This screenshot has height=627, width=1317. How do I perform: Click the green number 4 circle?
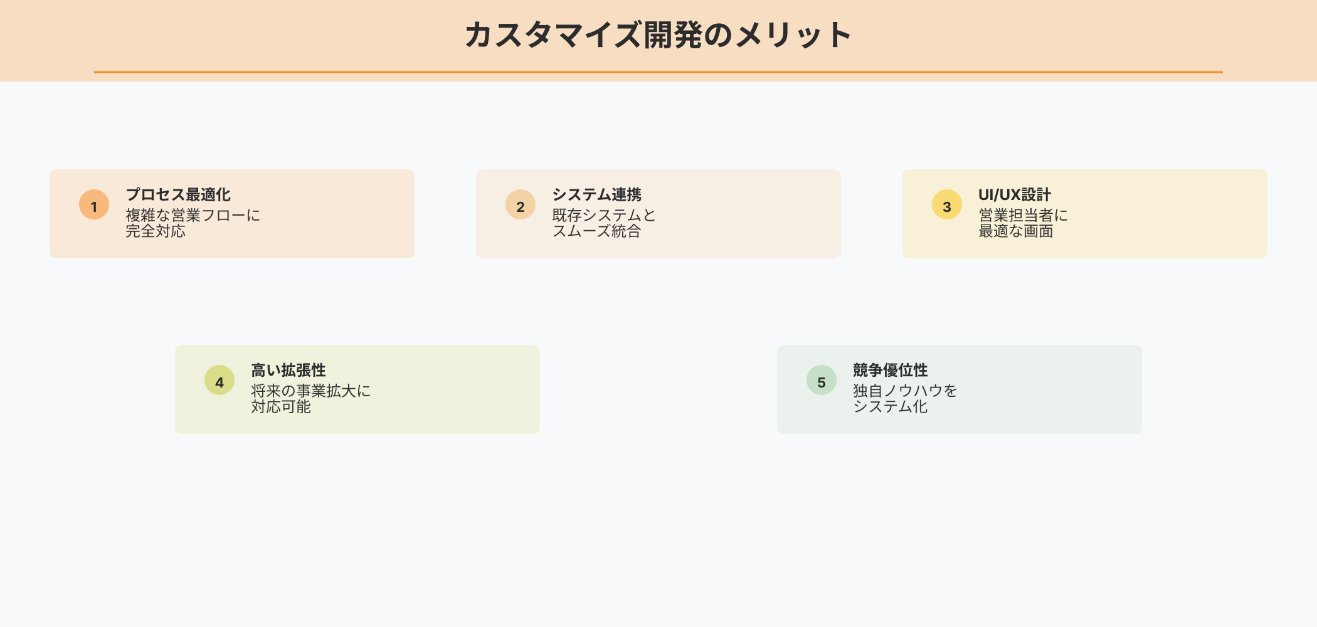pyautogui.click(x=219, y=381)
